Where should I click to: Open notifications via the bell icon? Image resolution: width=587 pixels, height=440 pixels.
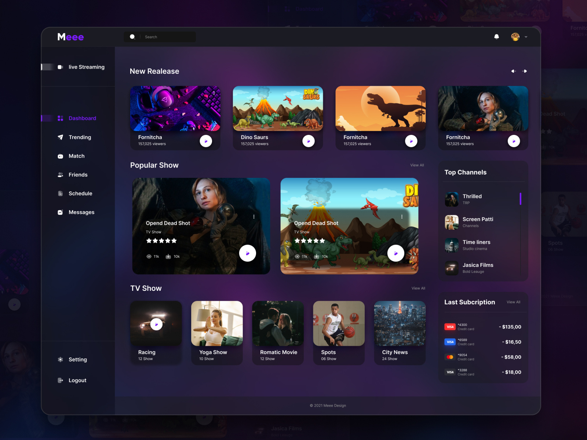[x=497, y=37]
